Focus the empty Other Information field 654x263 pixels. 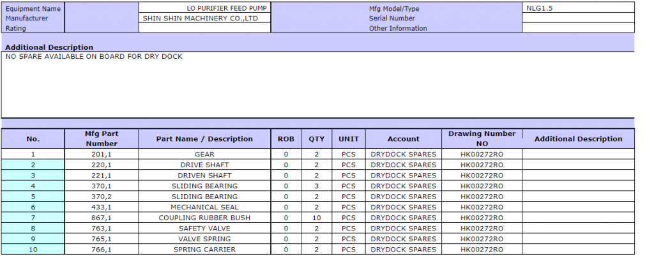578,28
